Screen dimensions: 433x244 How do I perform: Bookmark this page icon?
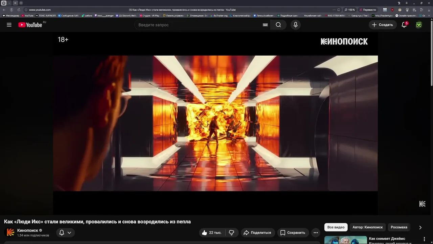pyautogui.click(x=339, y=10)
